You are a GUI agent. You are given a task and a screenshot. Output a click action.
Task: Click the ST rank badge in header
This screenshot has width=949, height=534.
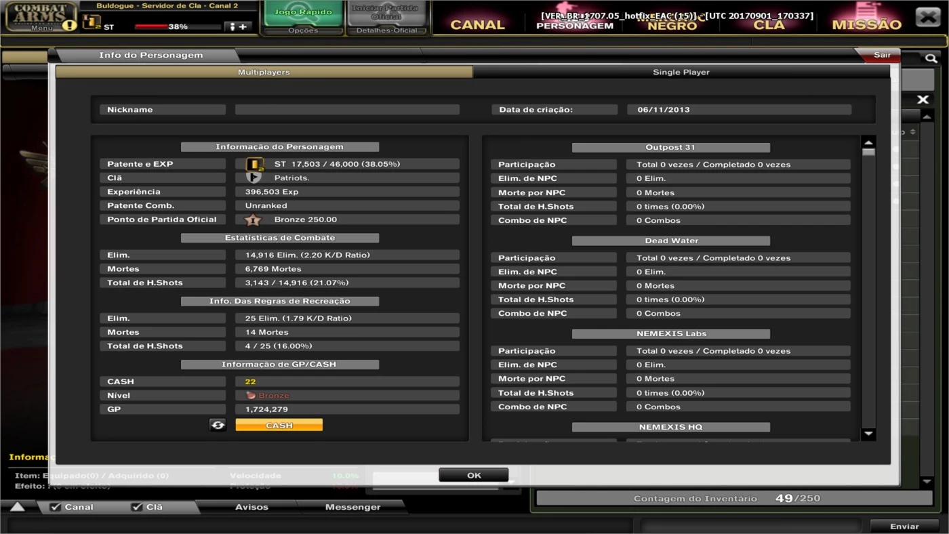92,22
